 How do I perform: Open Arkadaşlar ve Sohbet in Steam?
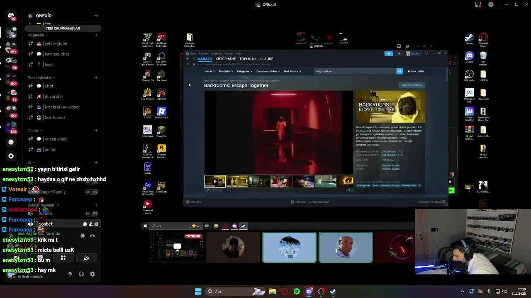point(431,202)
